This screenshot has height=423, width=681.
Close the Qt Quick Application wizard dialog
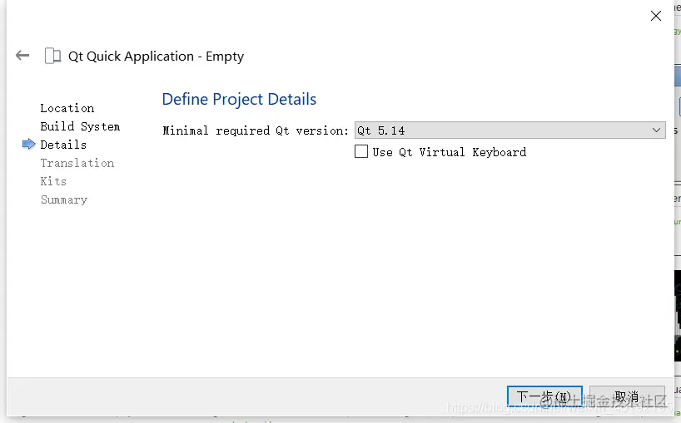click(656, 16)
